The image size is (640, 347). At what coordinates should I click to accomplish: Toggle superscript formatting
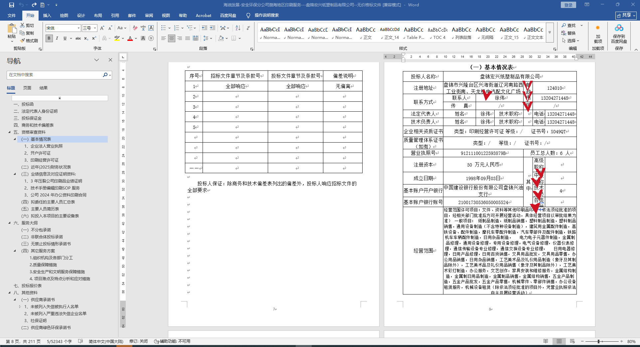[x=94, y=38]
